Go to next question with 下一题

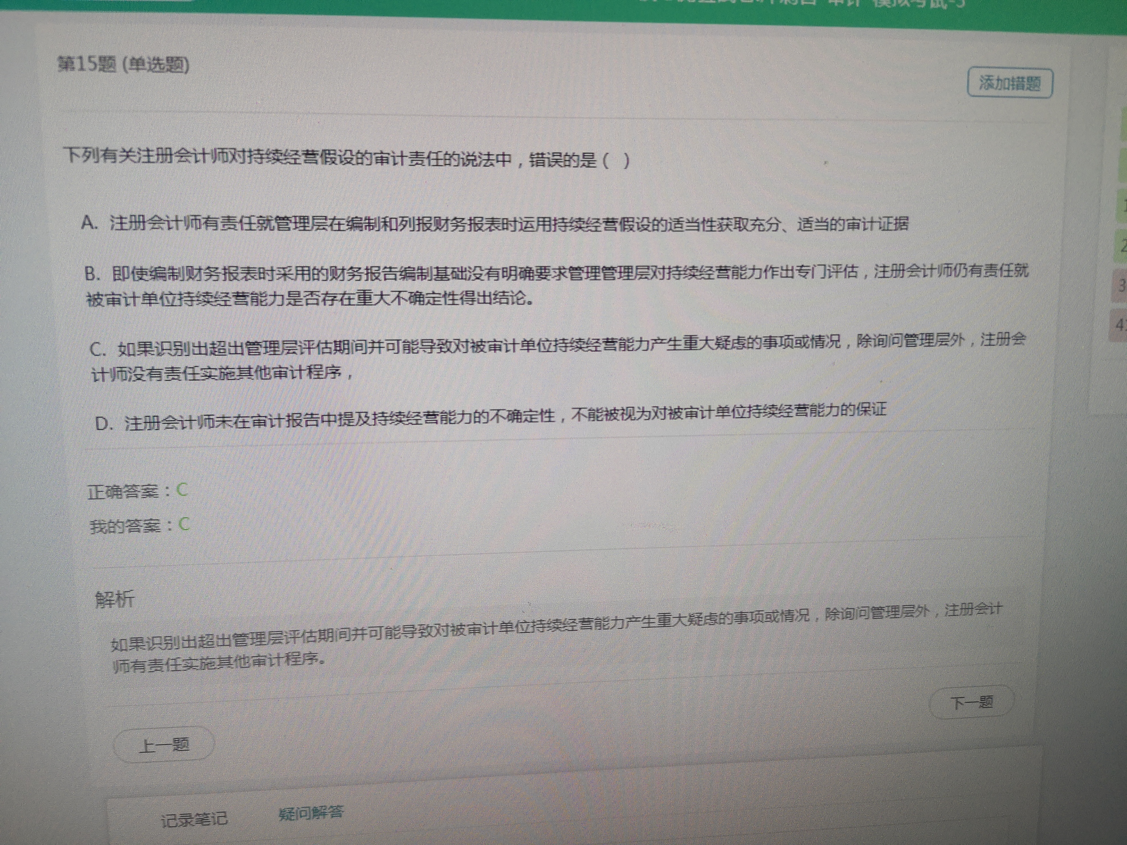[x=972, y=703]
